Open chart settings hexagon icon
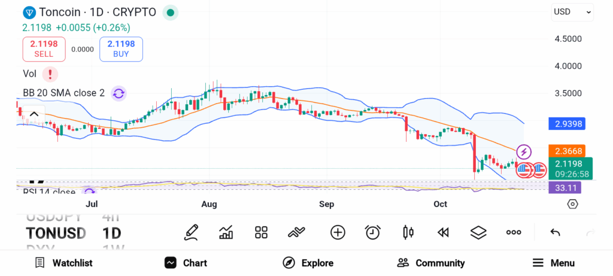This screenshot has width=613, height=276. [572, 204]
